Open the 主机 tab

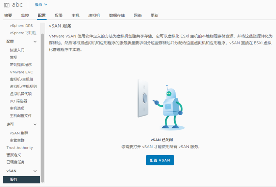click(75, 15)
